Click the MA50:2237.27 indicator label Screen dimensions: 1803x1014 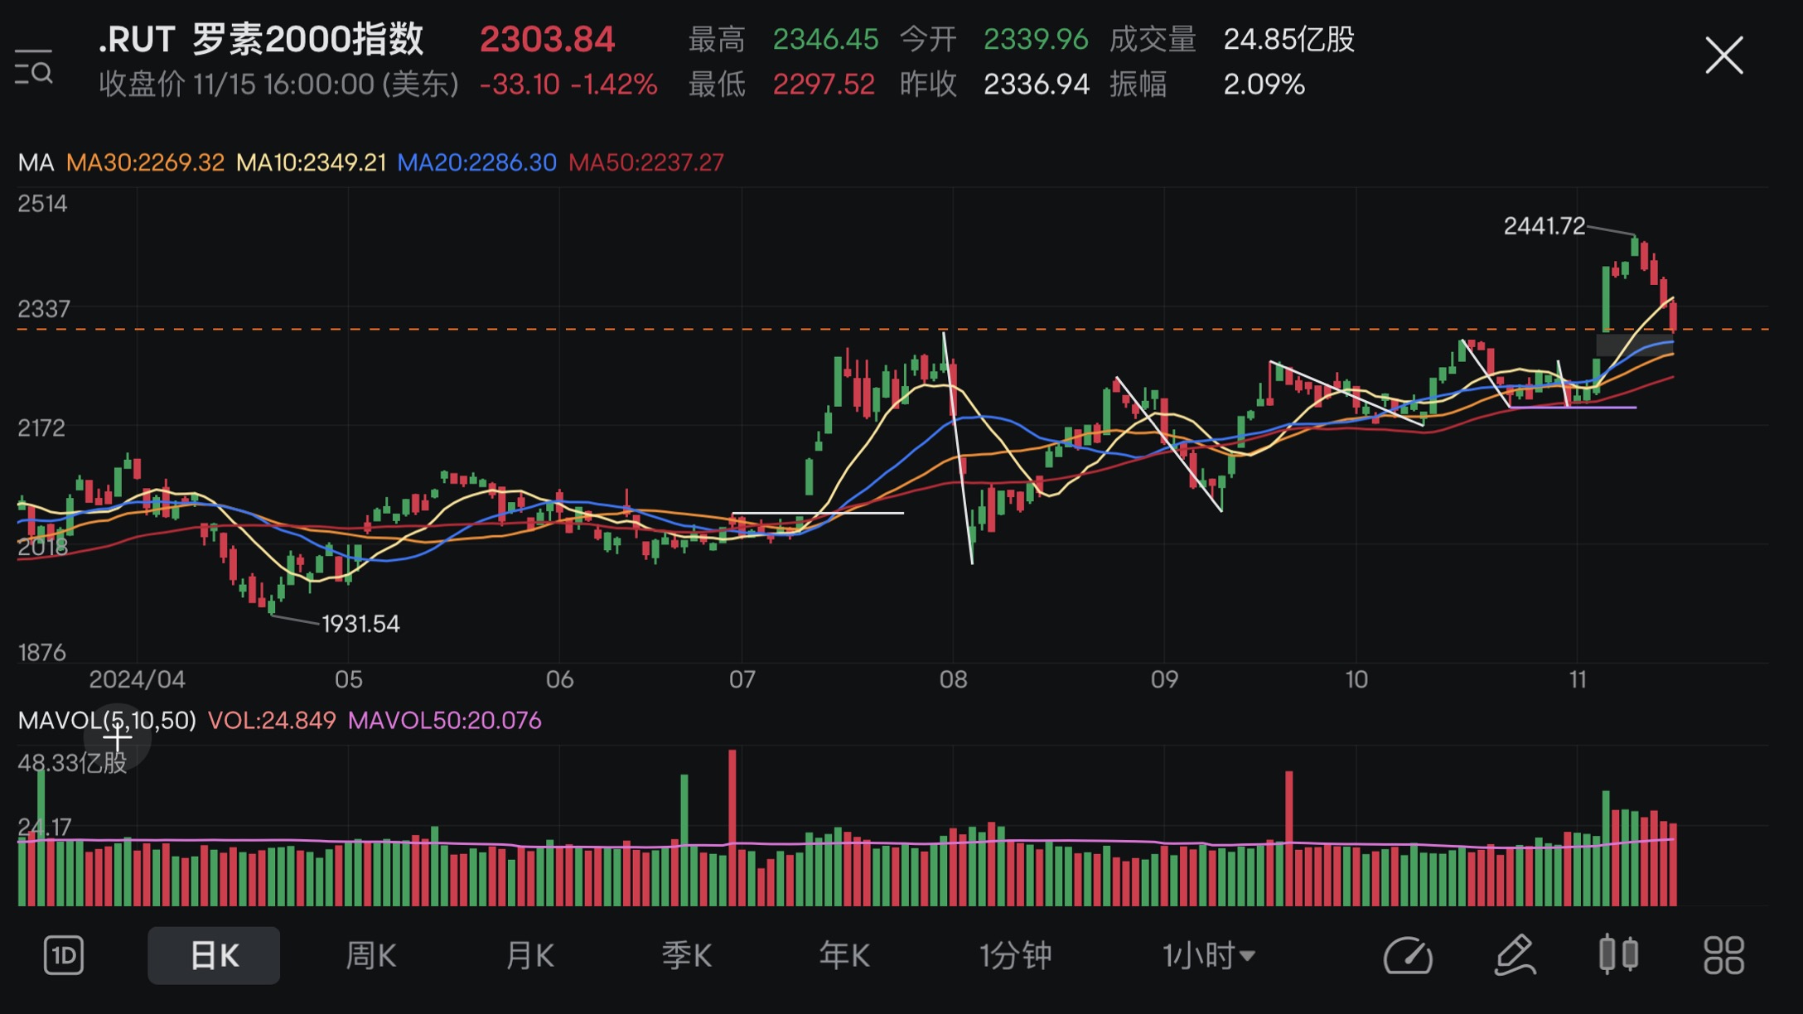(x=646, y=162)
